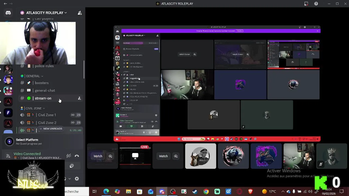Select the motorcycle avatar participant tile
Viewport: 349px width, 196px height.
pos(233,156)
